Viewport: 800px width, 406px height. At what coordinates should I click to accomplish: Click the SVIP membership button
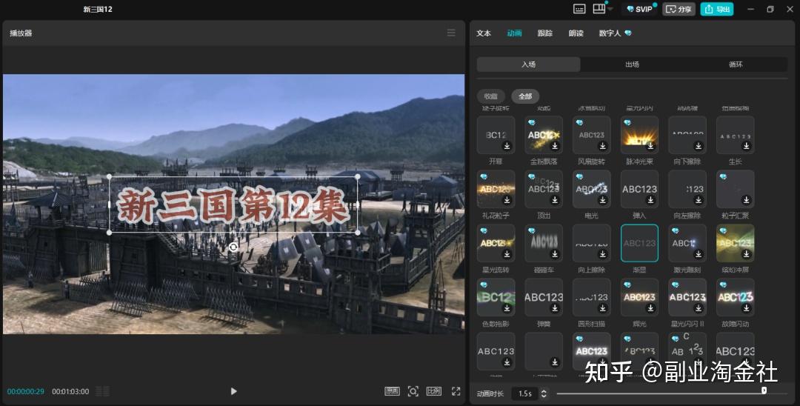[x=639, y=9]
